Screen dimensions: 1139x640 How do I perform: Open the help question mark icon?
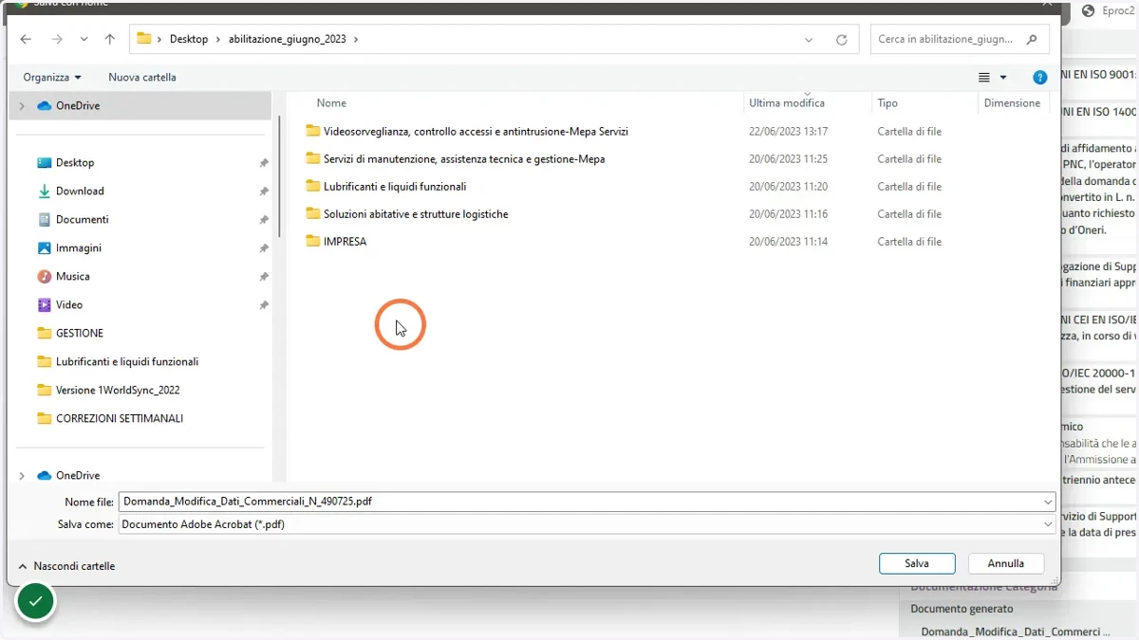[x=1040, y=78]
